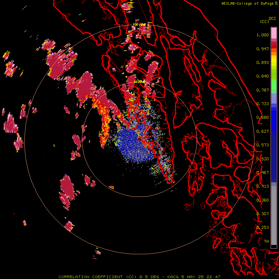Click the 0.307 scale value

click(x=263, y=214)
